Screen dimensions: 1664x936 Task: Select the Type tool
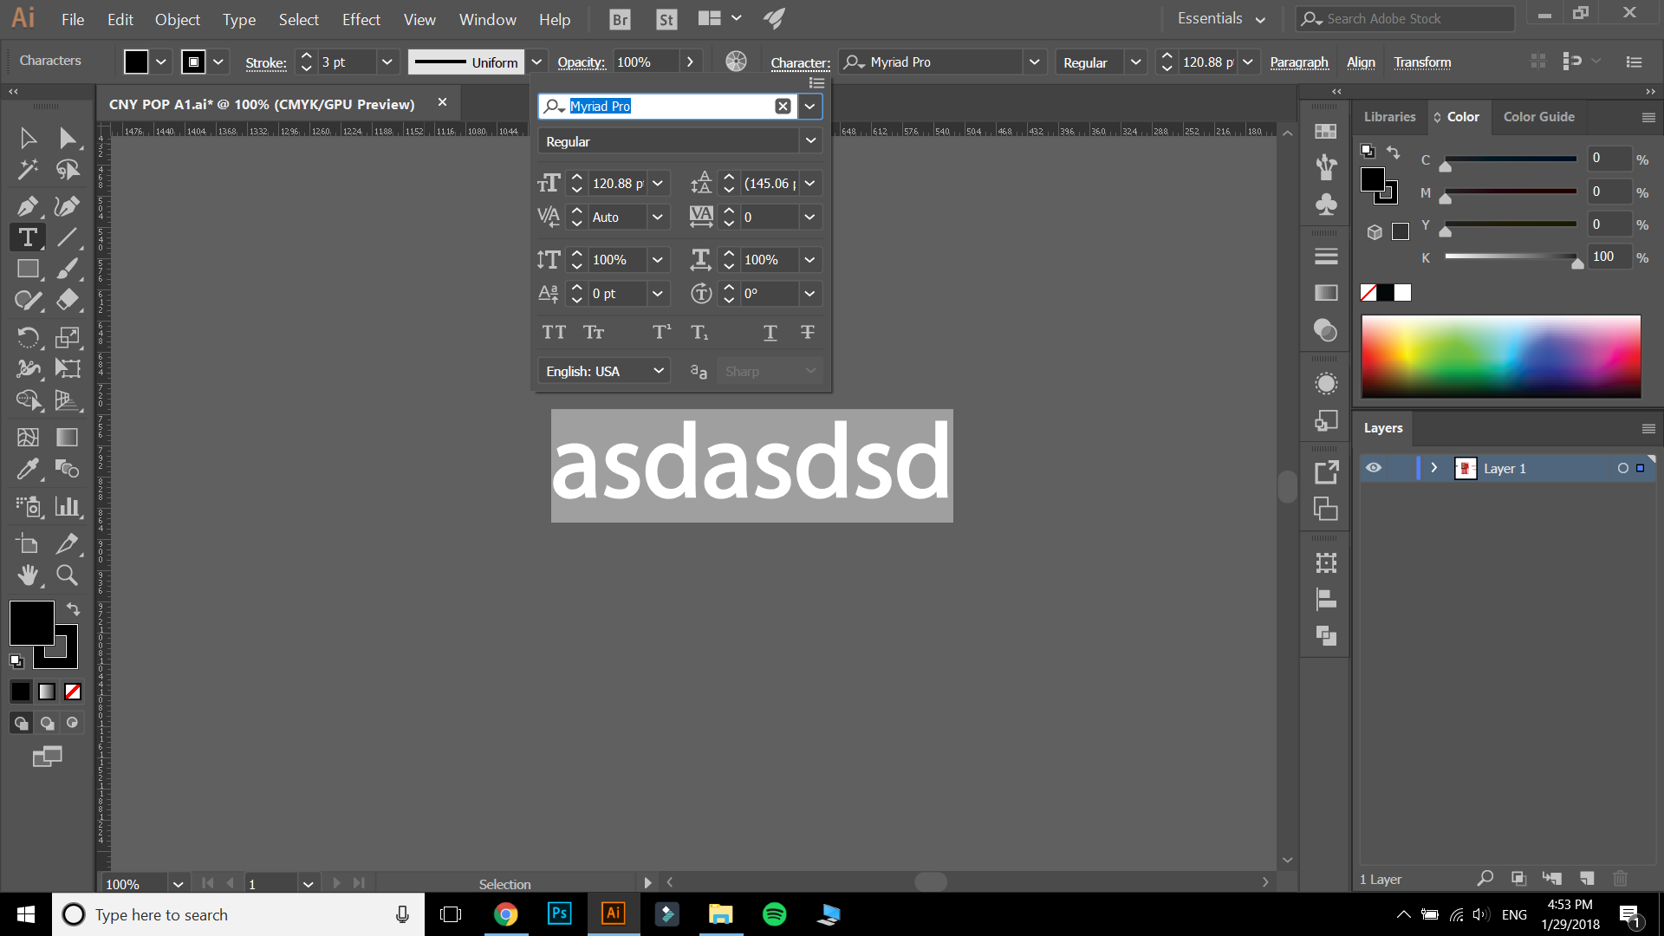point(28,237)
